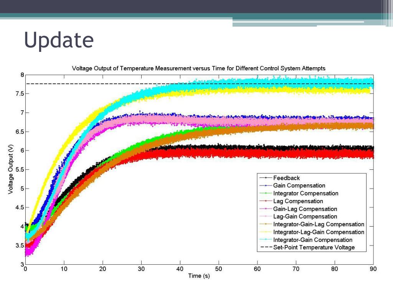Click x-axis tick label "30"
The image size is (393, 295).
[x=141, y=269]
